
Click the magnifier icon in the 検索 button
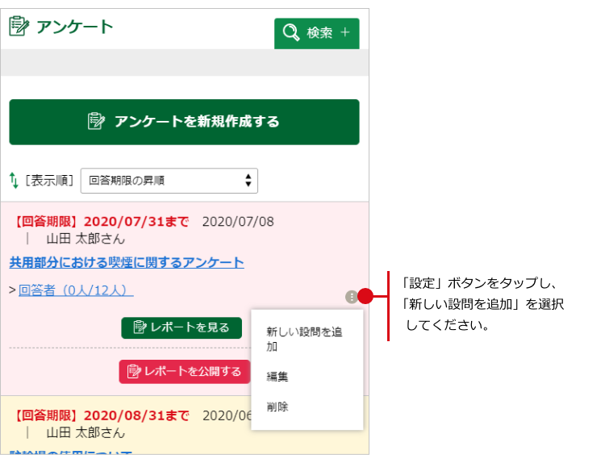(290, 33)
